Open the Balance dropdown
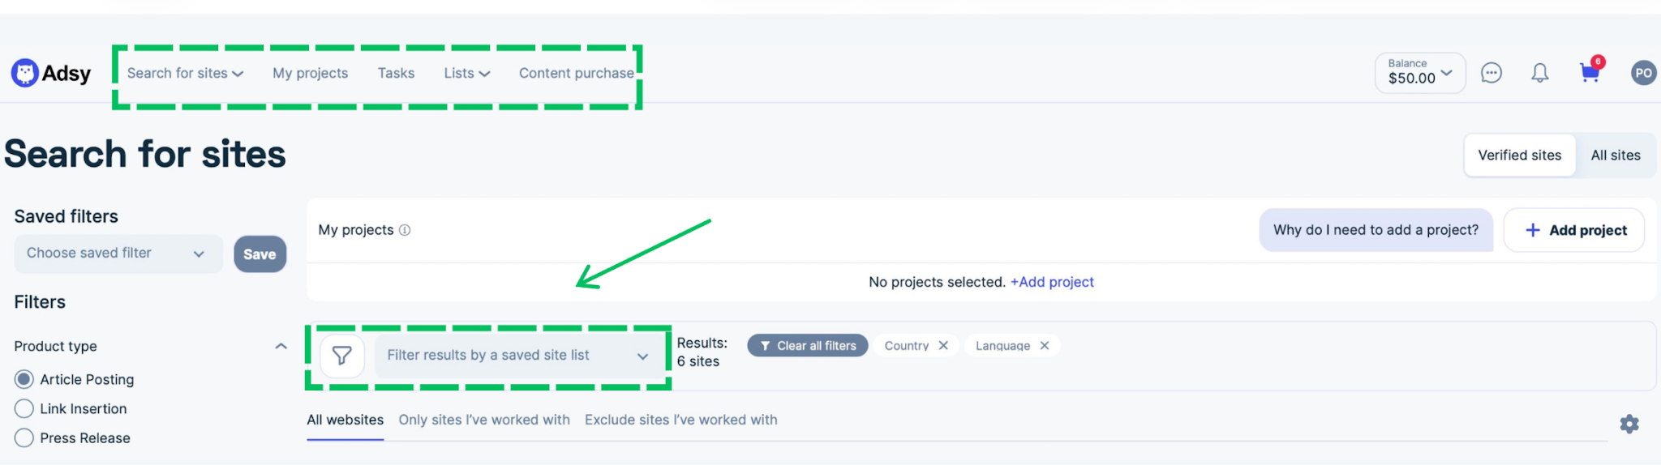Viewport: 1661px width, 465px height. point(1419,73)
